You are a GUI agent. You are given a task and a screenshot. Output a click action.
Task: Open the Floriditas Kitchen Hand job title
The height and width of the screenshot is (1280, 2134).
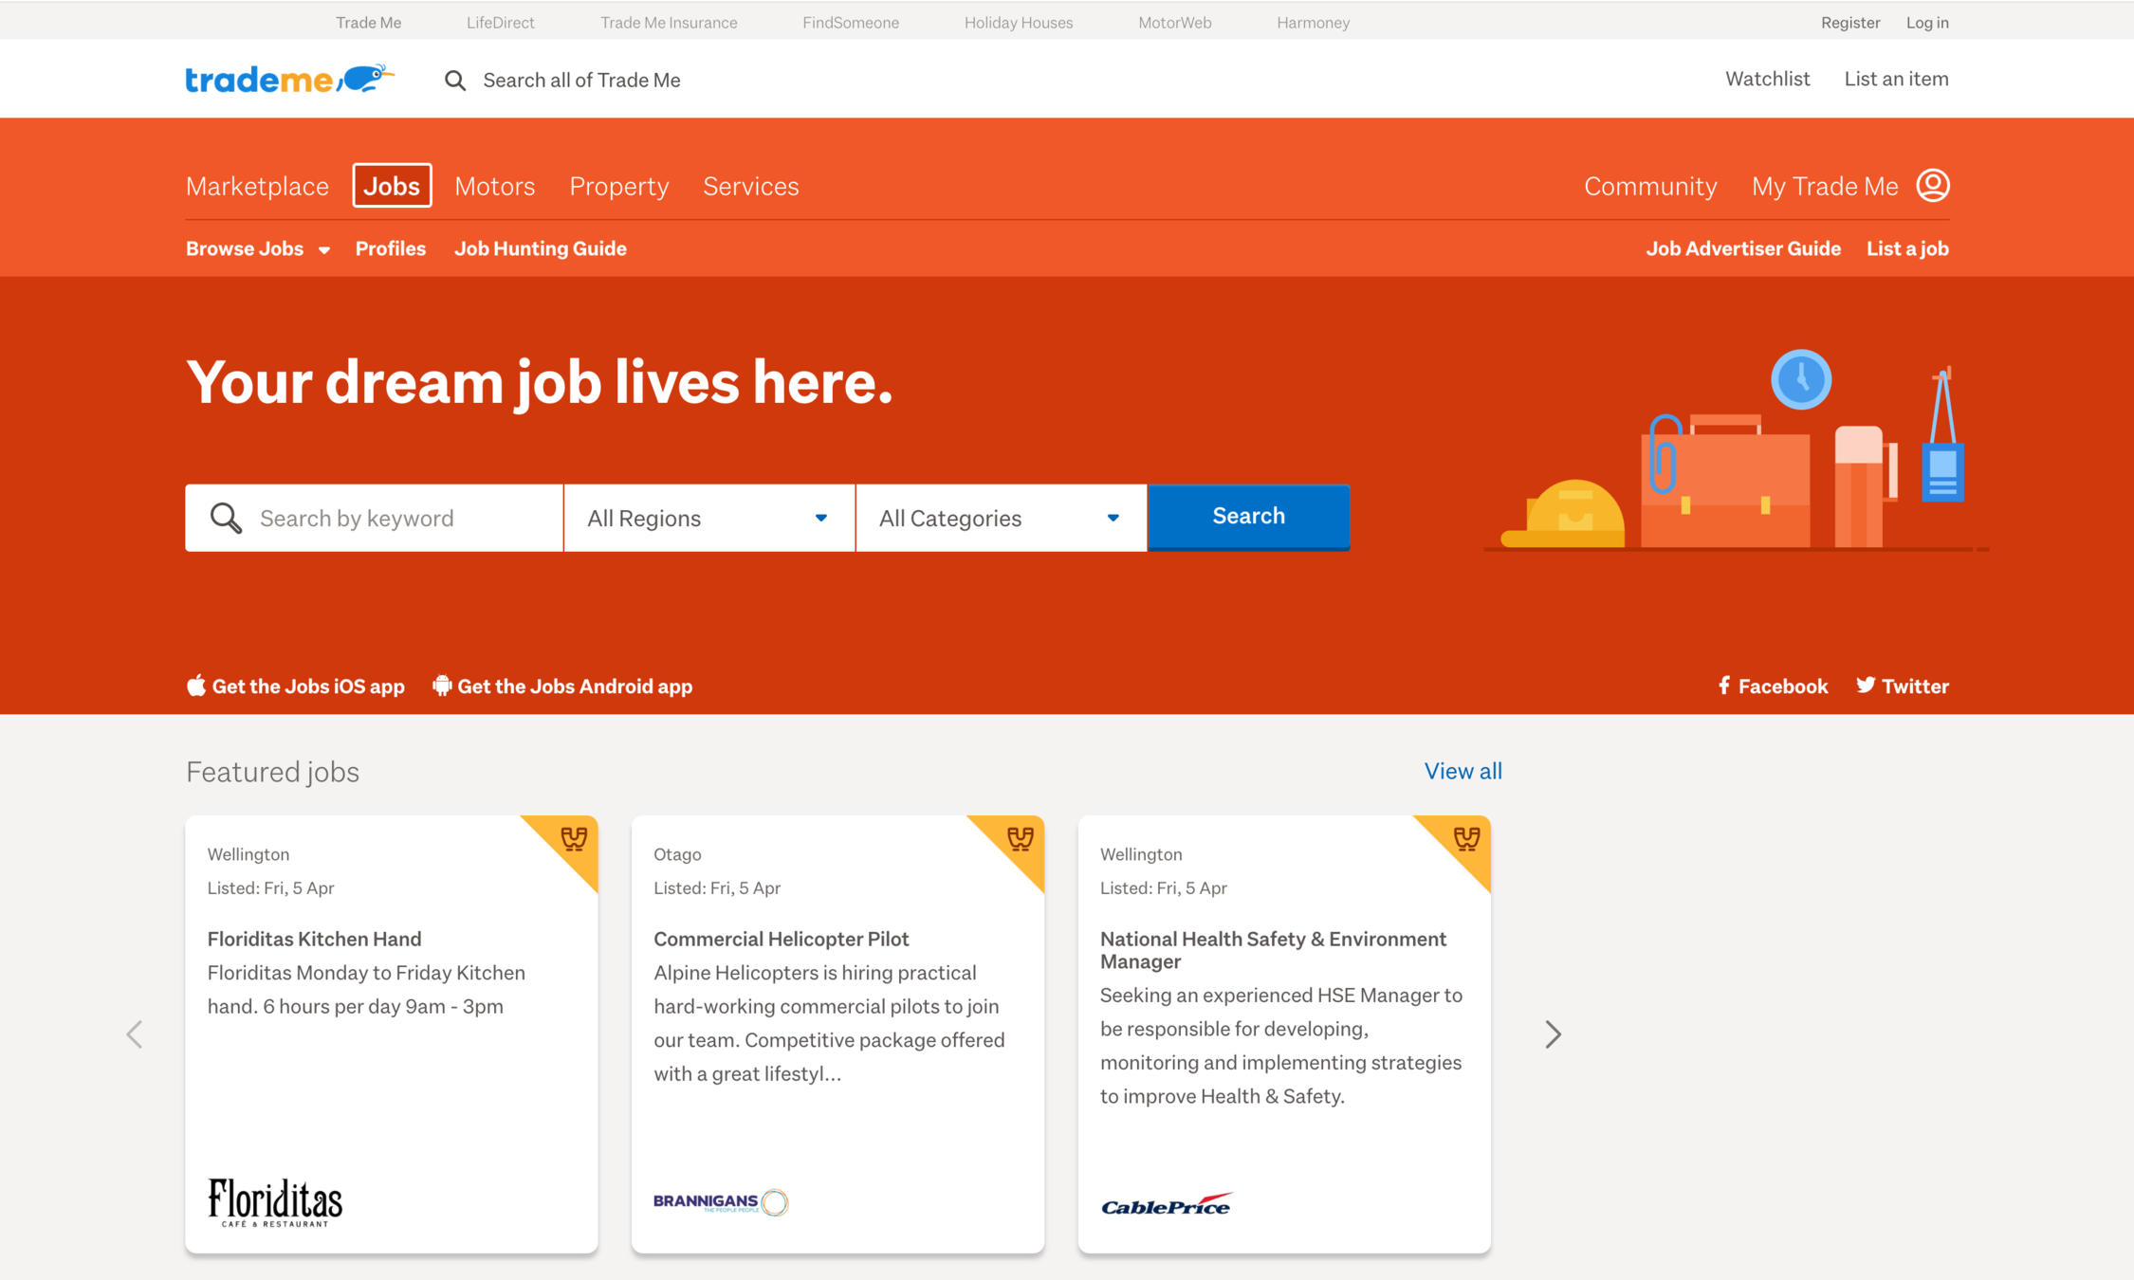click(x=314, y=939)
